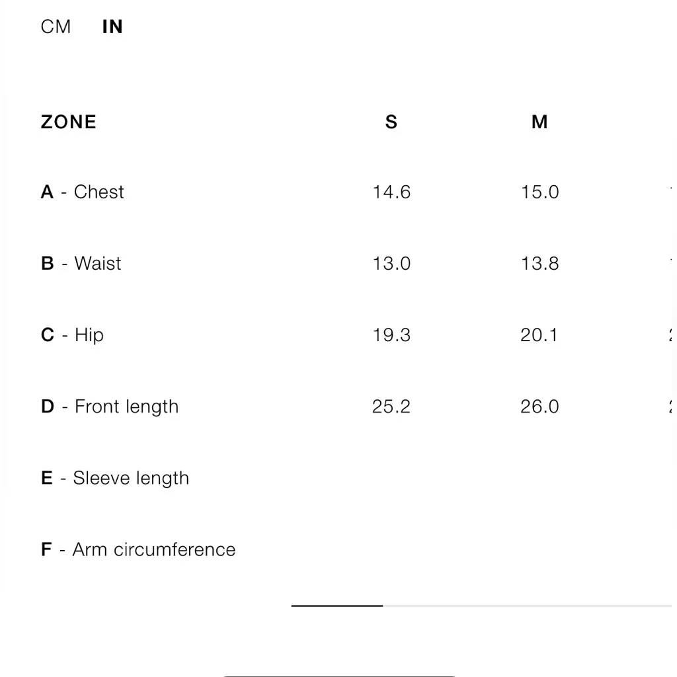Select the F - Arm circumference row
This screenshot has height=677, width=677.
coord(138,549)
